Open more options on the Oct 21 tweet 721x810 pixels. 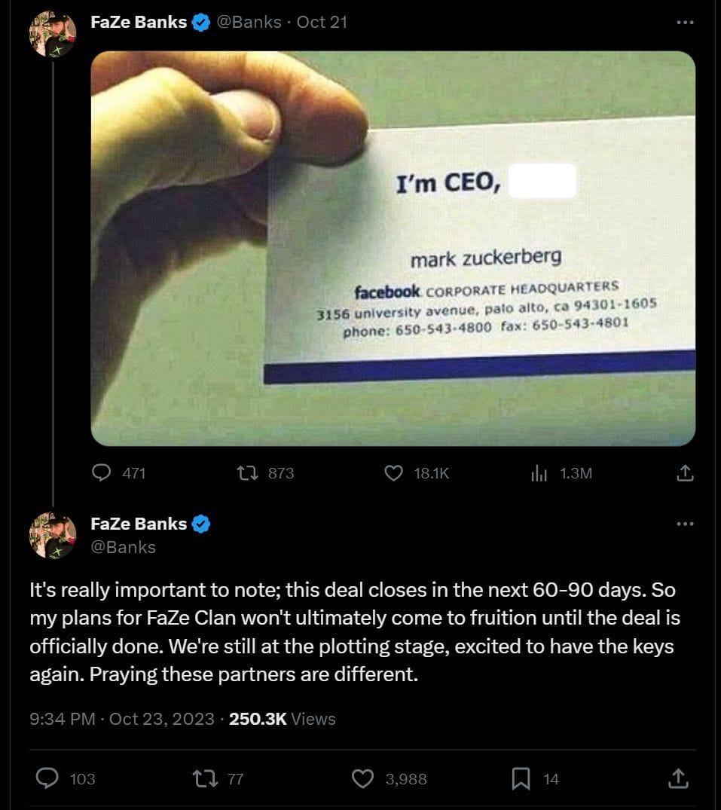click(684, 23)
